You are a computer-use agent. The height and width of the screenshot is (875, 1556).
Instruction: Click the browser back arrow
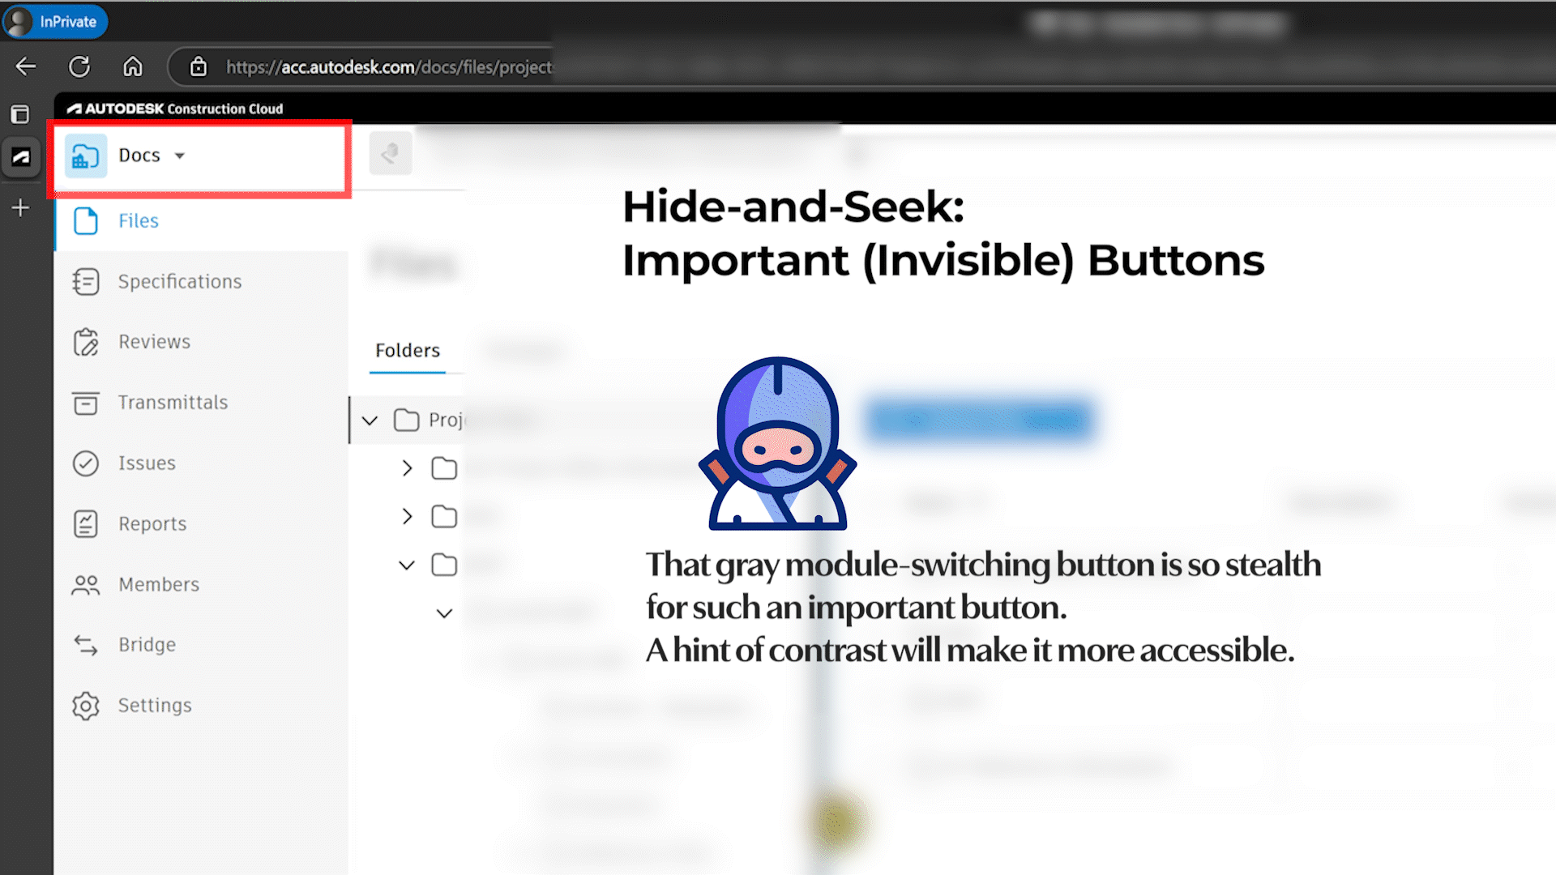26,66
